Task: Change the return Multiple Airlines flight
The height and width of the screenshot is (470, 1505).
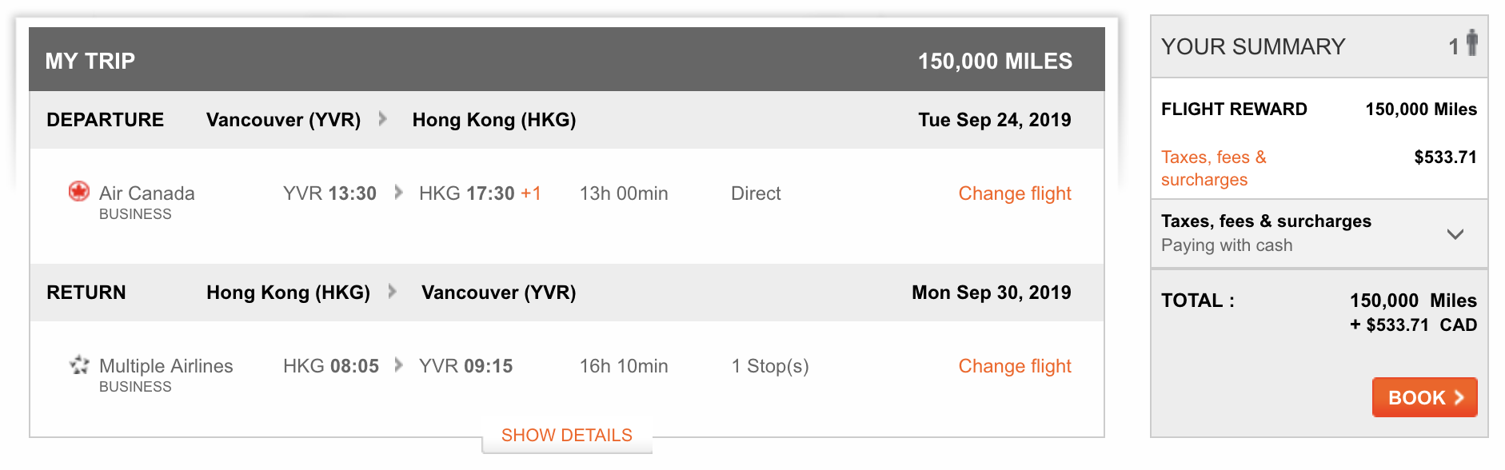Action: coord(1015,366)
